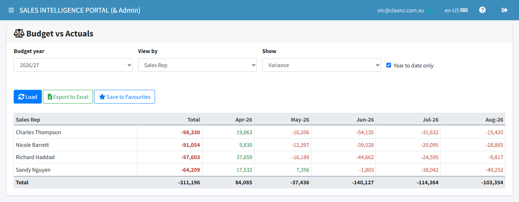The image size is (519, 202).
Task: Click the Jun-26 total -140,127
Action: pyautogui.click(x=363, y=183)
